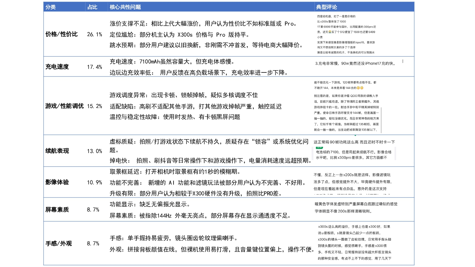The width and height of the screenshot is (475, 267).
Task: Click the line 功能显示：缺乏无偏振光显示
Action: pos(150,204)
